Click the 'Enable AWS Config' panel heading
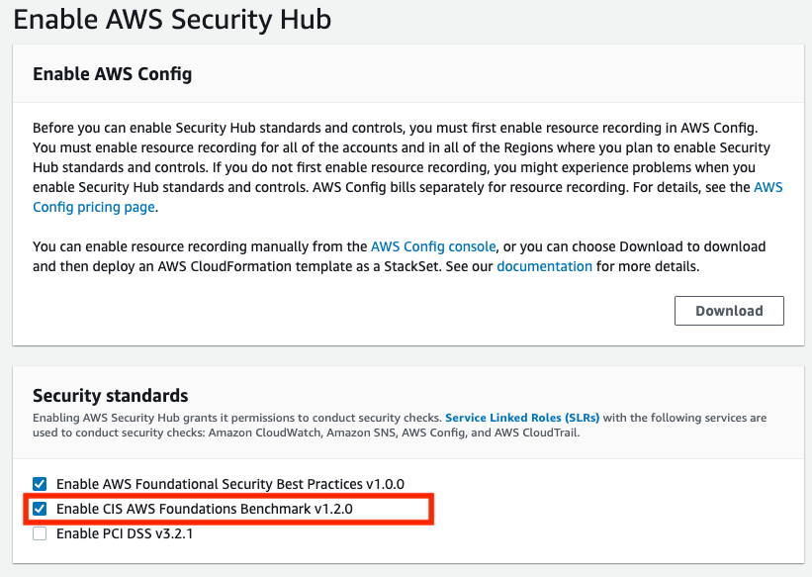 tap(112, 74)
